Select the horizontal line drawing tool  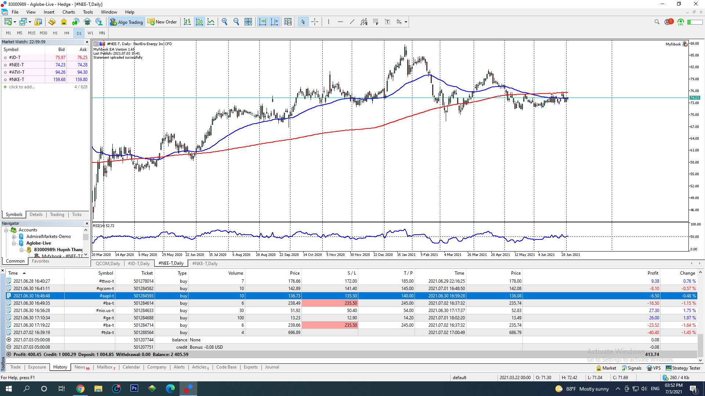(340, 22)
